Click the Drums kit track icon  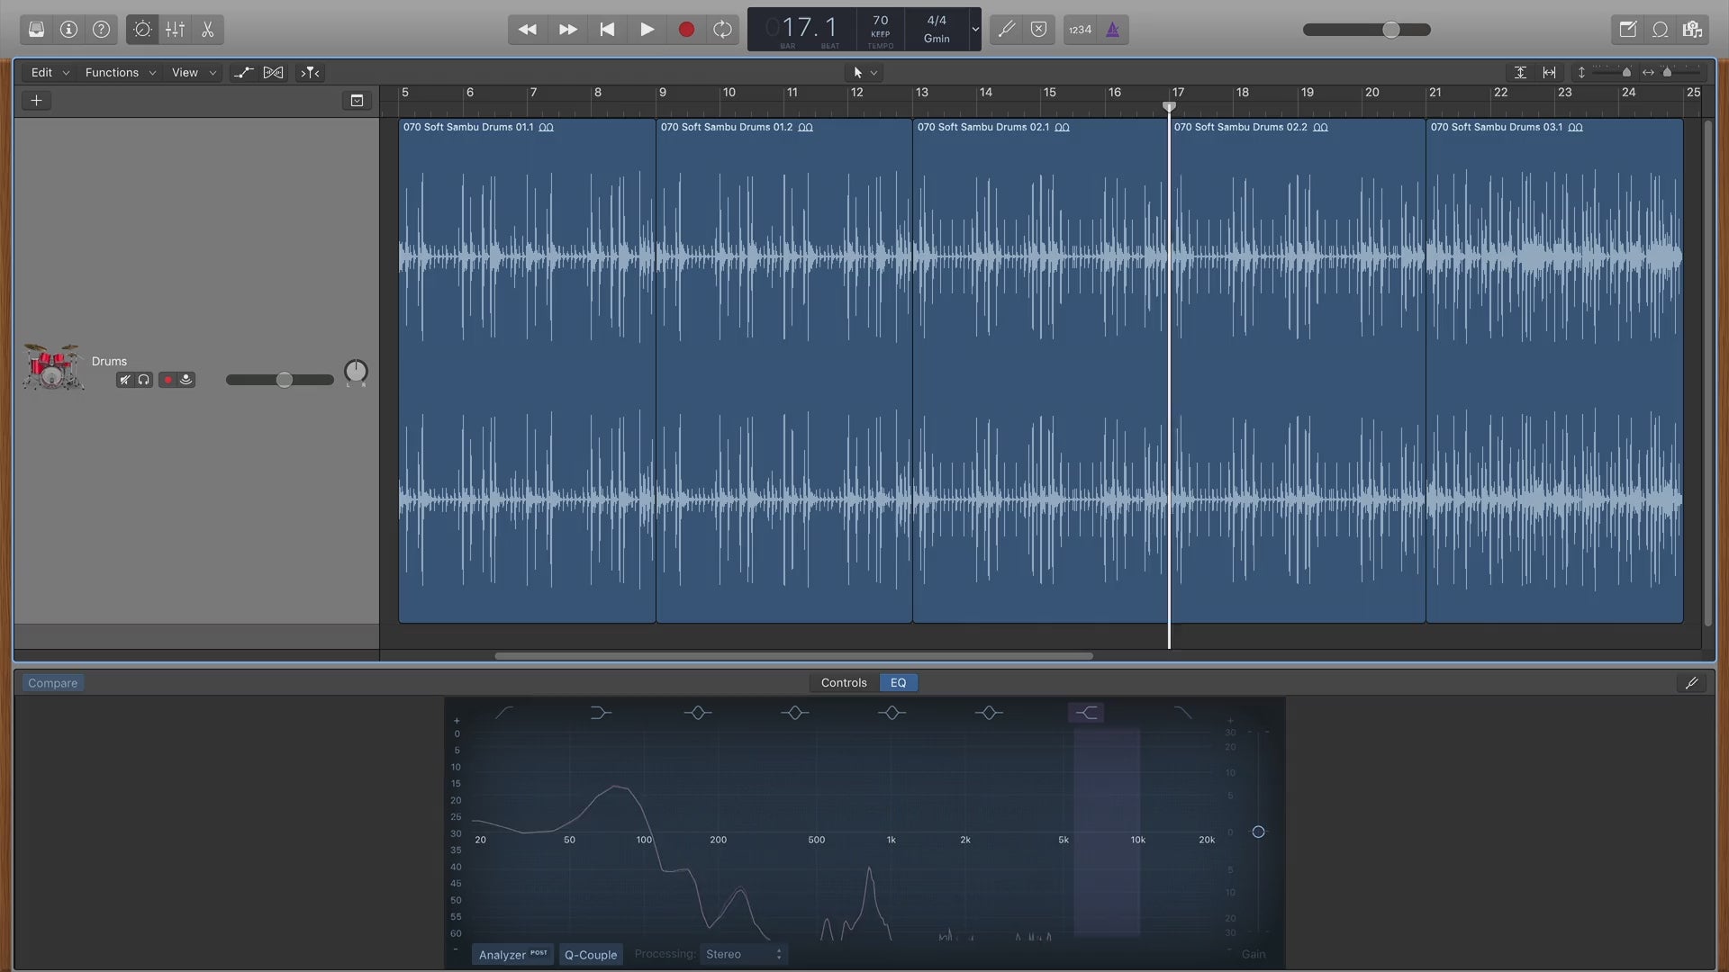pyautogui.click(x=53, y=367)
